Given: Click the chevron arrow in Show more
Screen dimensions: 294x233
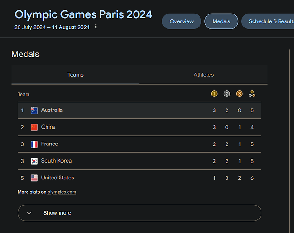Looking at the screenshot, I should click(x=29, y=213).
